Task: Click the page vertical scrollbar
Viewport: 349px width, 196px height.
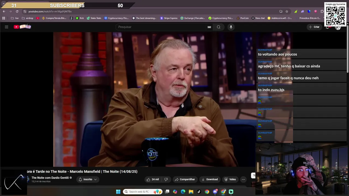Action: (x=348, y=49)
